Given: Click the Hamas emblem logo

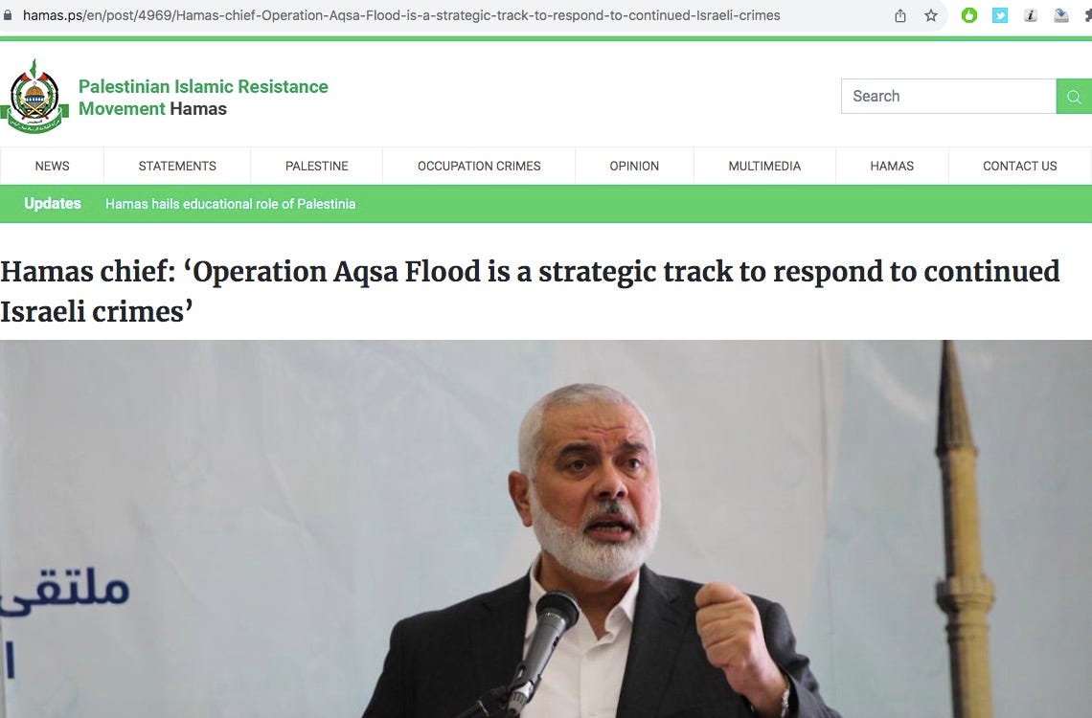Looking at the screenshot, I should 34,97.
